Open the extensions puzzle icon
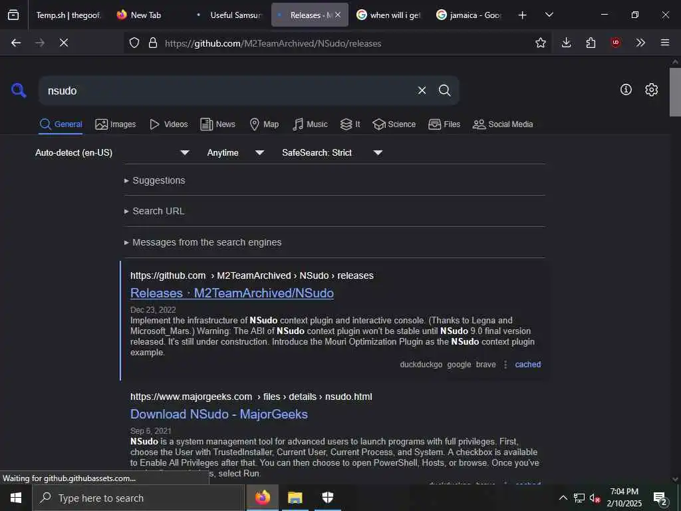 591,43
